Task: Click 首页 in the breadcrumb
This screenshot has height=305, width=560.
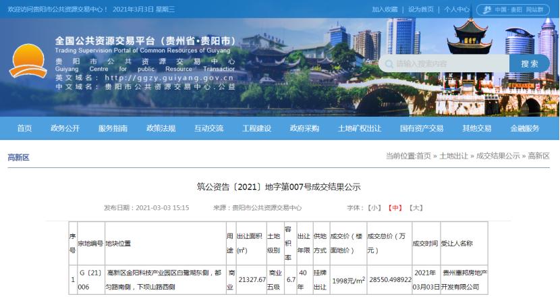Action: pos(424,156)
